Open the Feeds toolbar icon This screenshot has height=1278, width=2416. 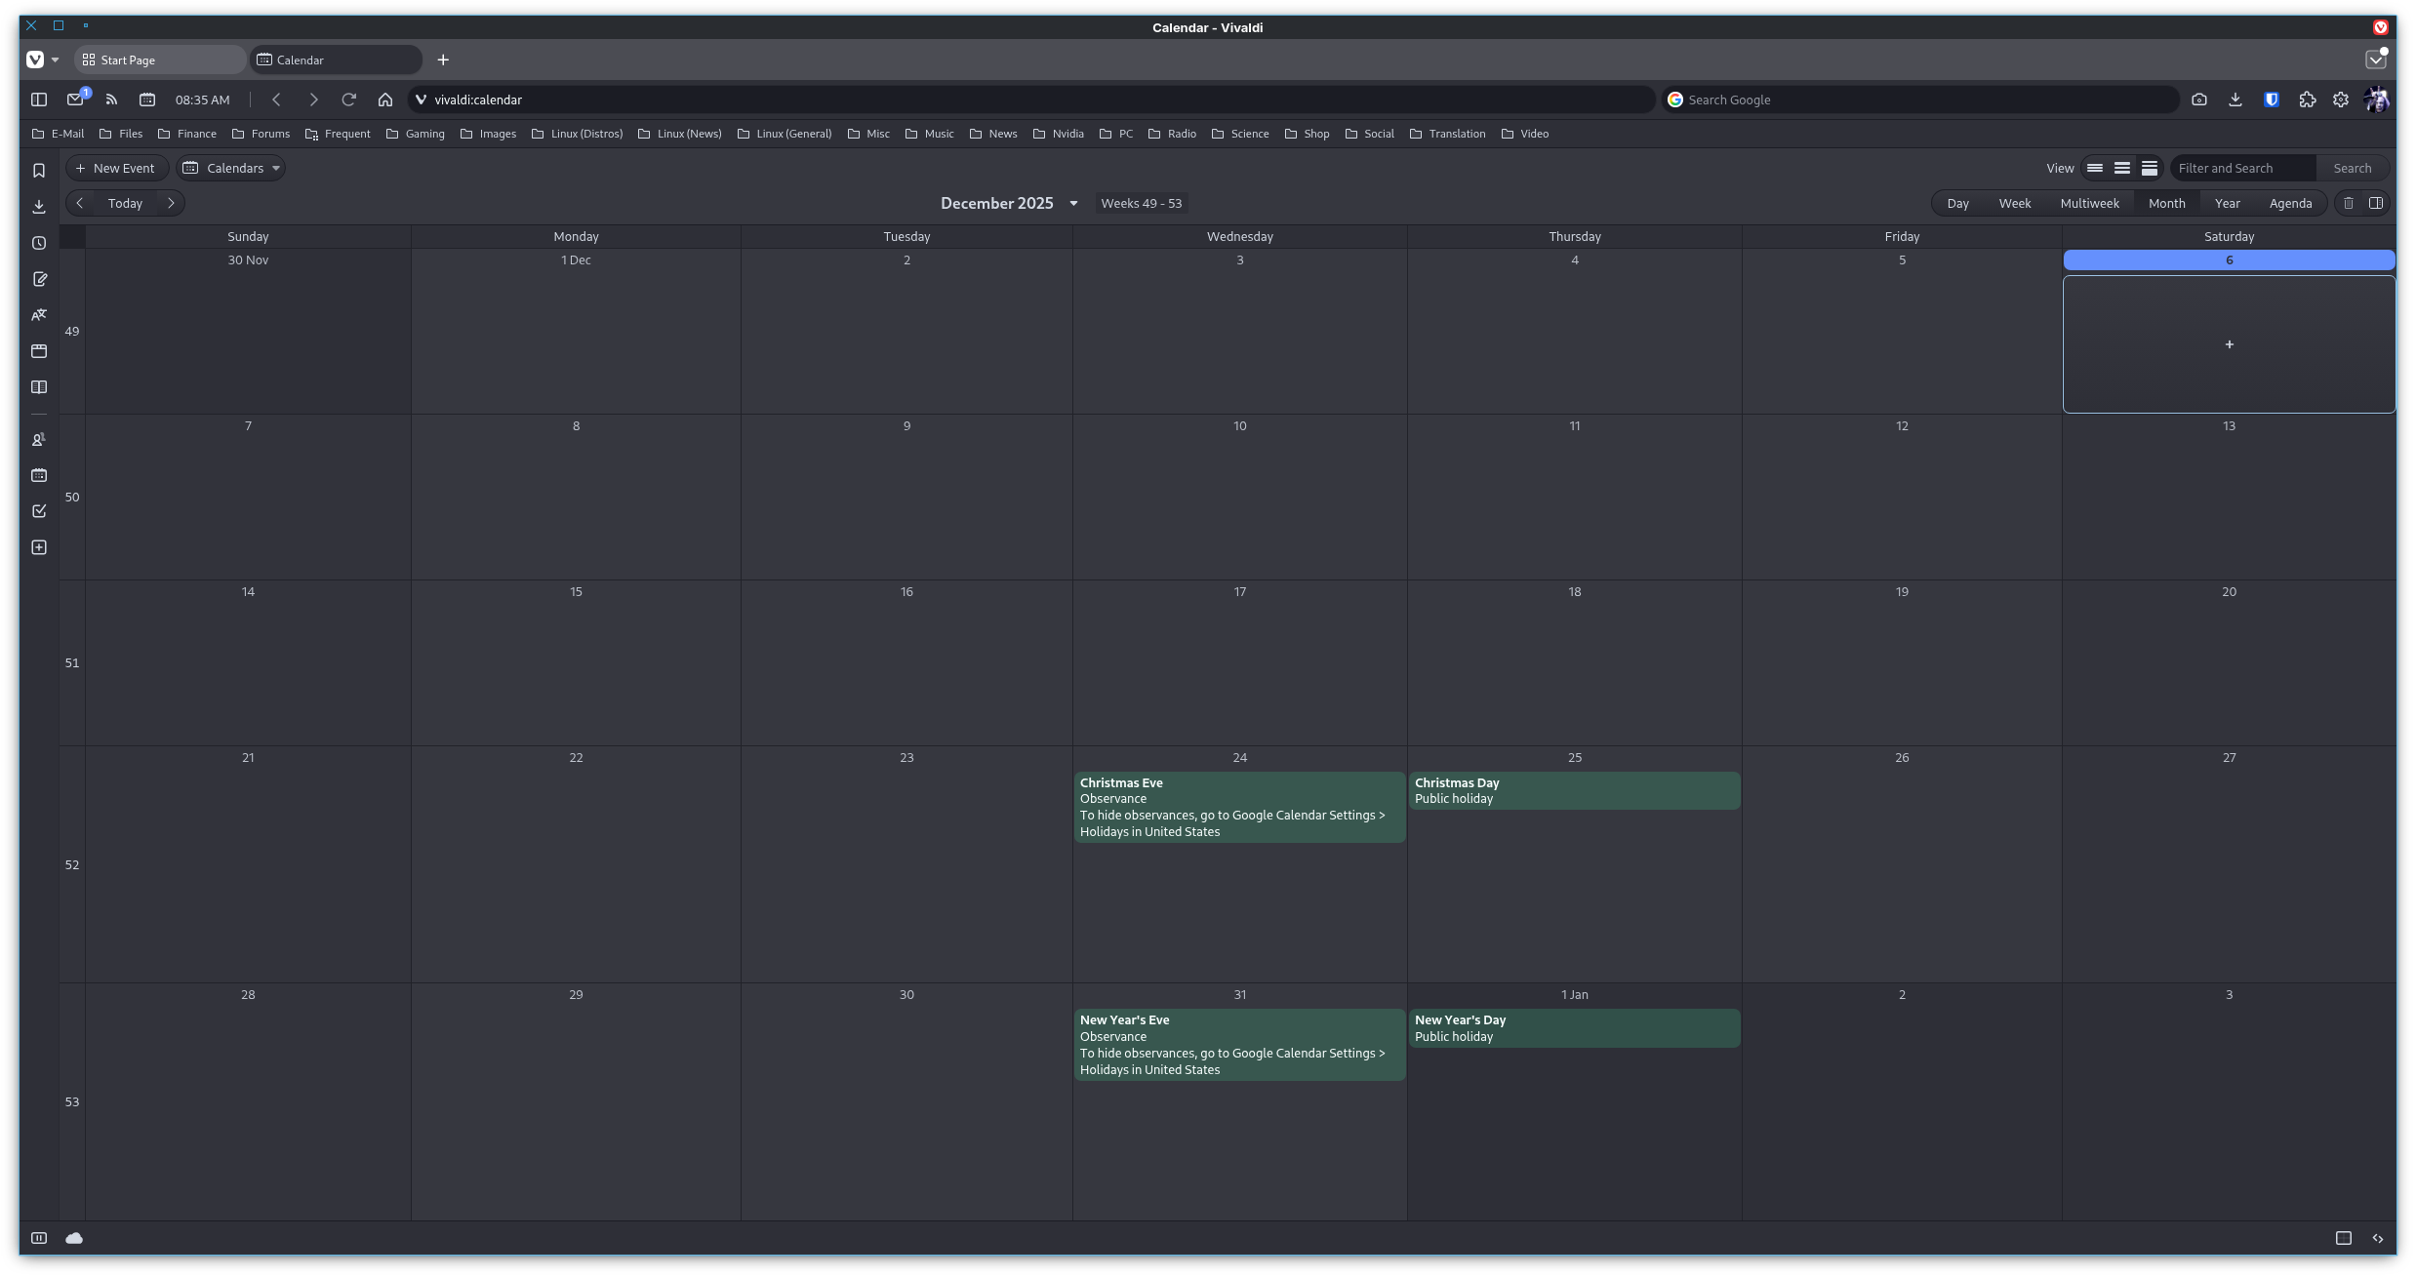(111, 100)
